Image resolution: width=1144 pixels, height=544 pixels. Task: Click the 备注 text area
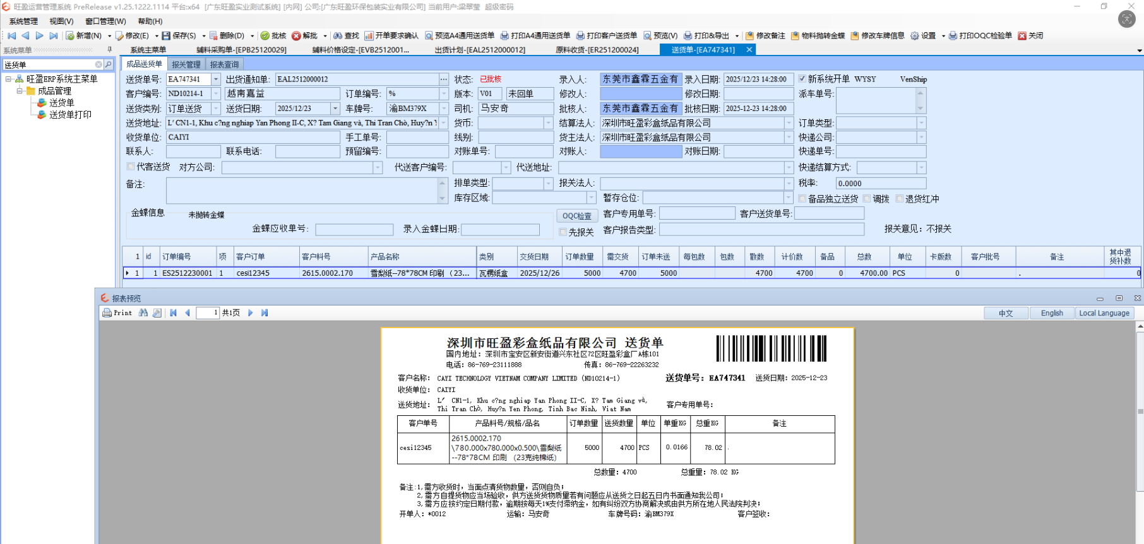tap(302, 190)
